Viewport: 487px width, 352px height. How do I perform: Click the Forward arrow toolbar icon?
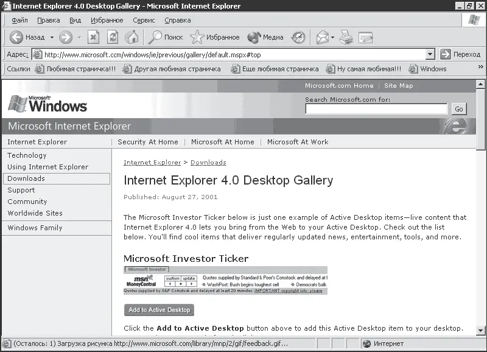pyautogui.click(x=66, y=38)
